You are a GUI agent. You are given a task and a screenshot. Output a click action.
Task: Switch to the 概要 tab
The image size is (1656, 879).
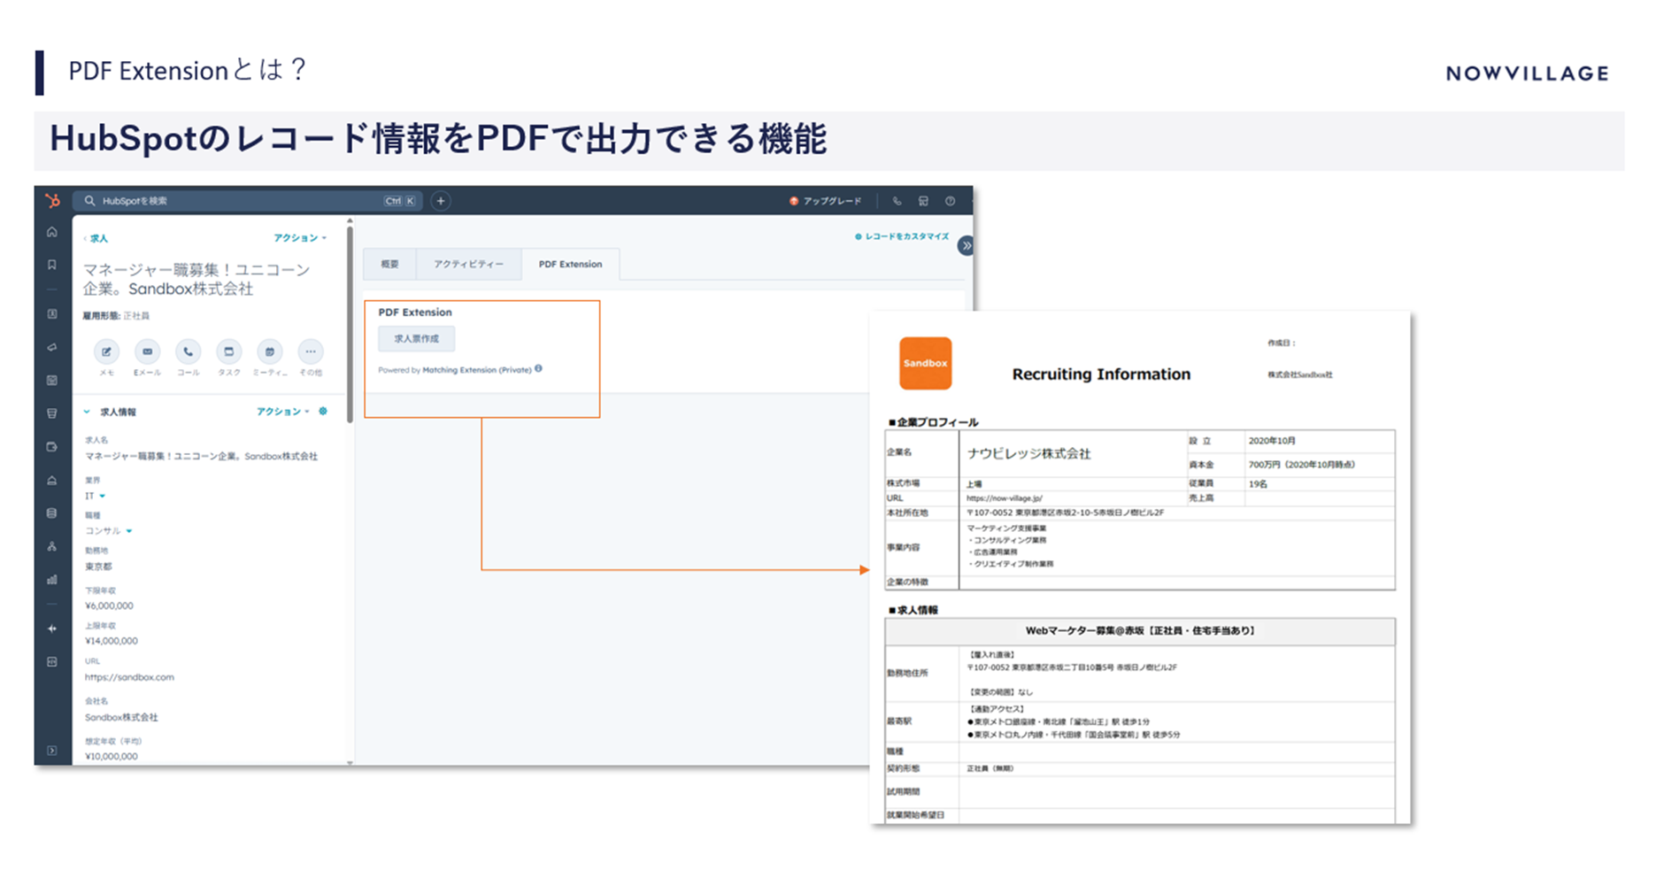(390, 264)
